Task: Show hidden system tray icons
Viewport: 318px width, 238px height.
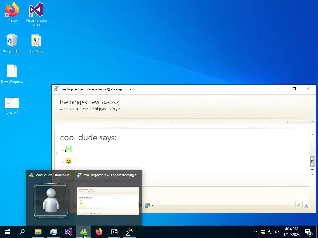Action: (x=256, y=232)
